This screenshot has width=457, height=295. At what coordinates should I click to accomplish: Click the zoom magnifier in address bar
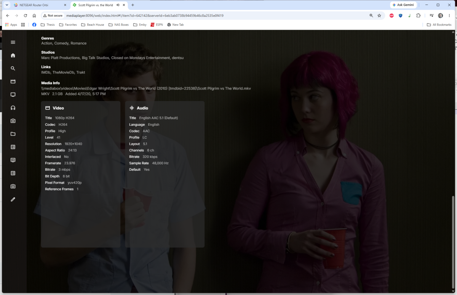371,16
